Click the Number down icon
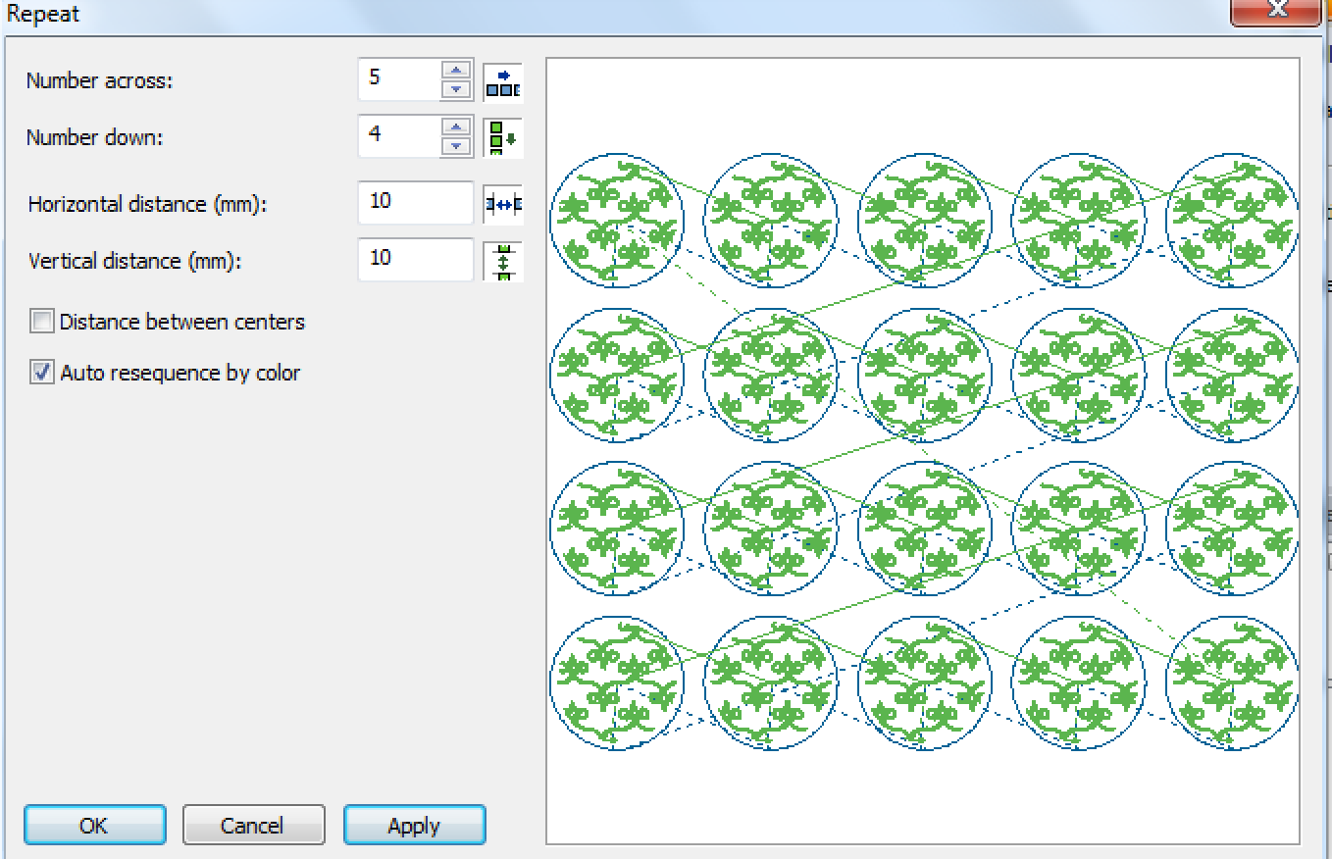The height and width of the screenshot is (859, 1332). pos(503,137)
